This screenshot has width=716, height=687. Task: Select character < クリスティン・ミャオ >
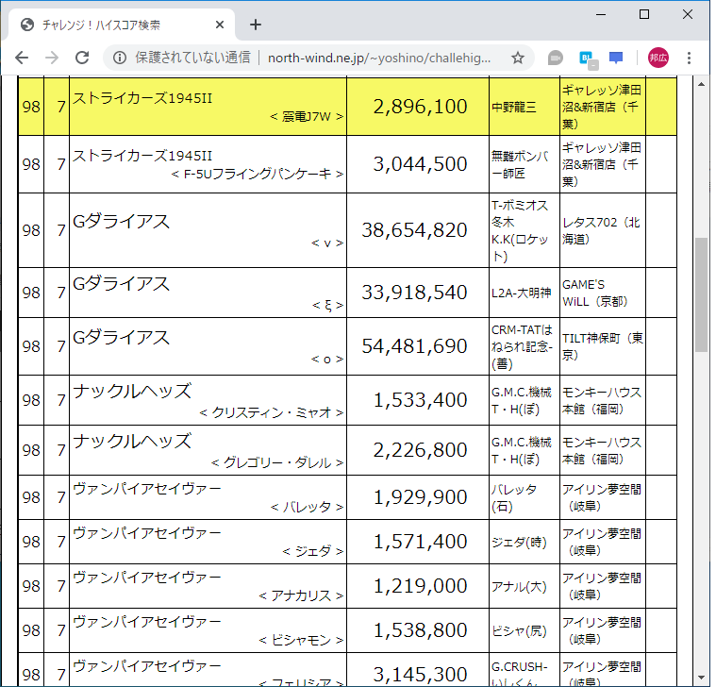pyautogui.click(x=272, y=413)
